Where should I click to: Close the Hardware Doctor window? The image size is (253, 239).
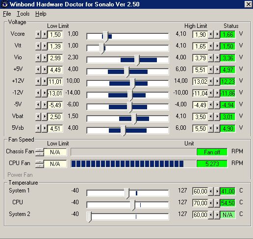[x=248, y=4]
